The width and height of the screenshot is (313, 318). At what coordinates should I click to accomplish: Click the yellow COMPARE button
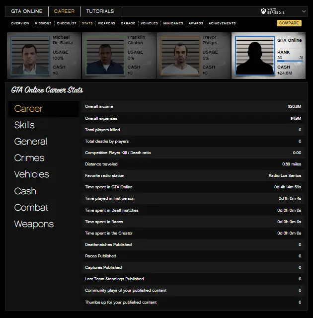tap(289, 23)
